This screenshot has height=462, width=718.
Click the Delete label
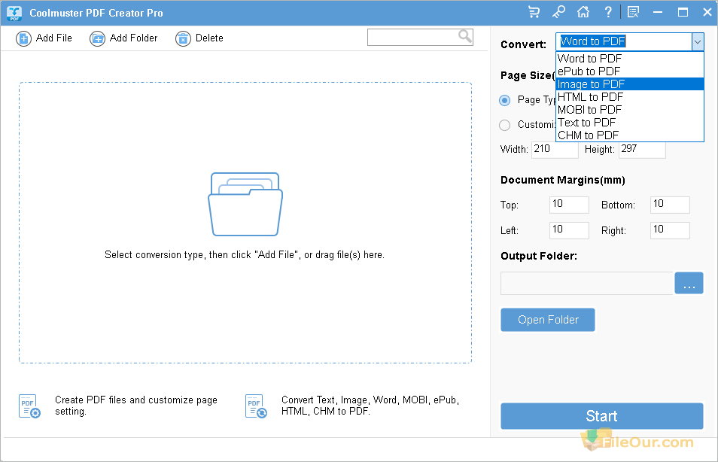point(209,38)
